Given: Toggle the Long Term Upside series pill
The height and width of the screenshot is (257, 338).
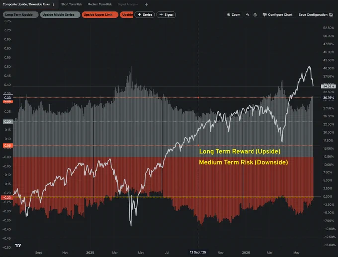Looking at the screenshot, I should tap(21, 15).
